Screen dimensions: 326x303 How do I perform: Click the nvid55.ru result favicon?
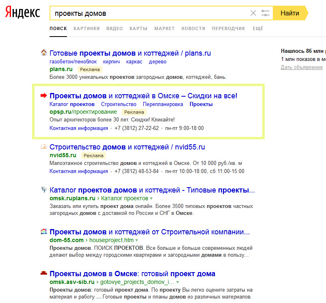[x=44, y=147]
